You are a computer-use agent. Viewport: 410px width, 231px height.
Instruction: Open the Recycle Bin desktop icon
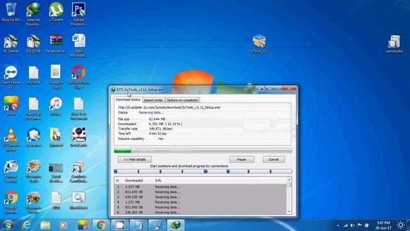coord(11,12)
